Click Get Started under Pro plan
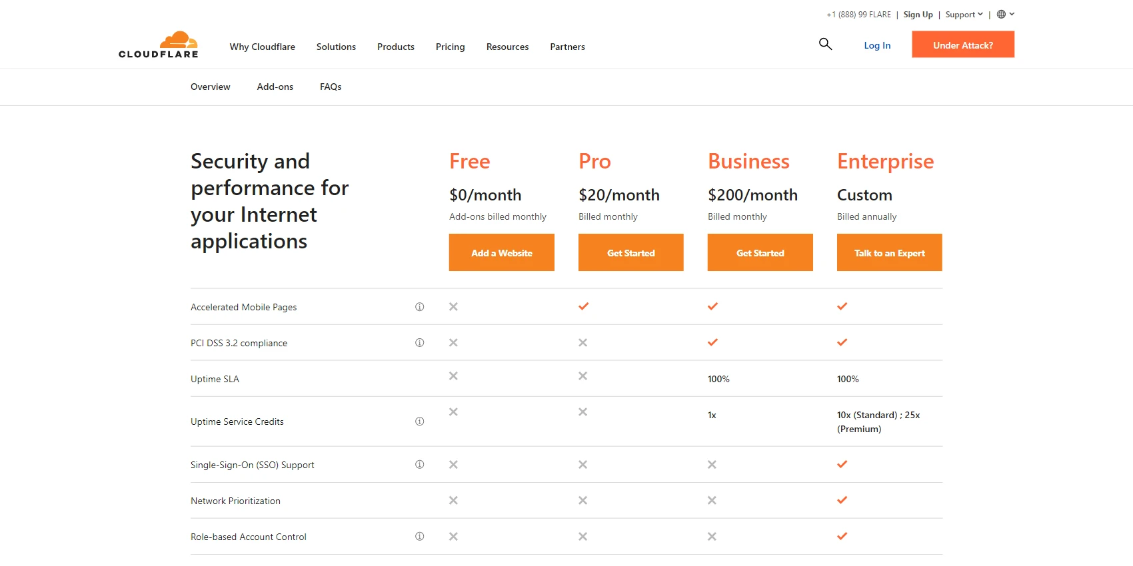Viewport: 1133px width, 566px height. (x=631, y=252)
